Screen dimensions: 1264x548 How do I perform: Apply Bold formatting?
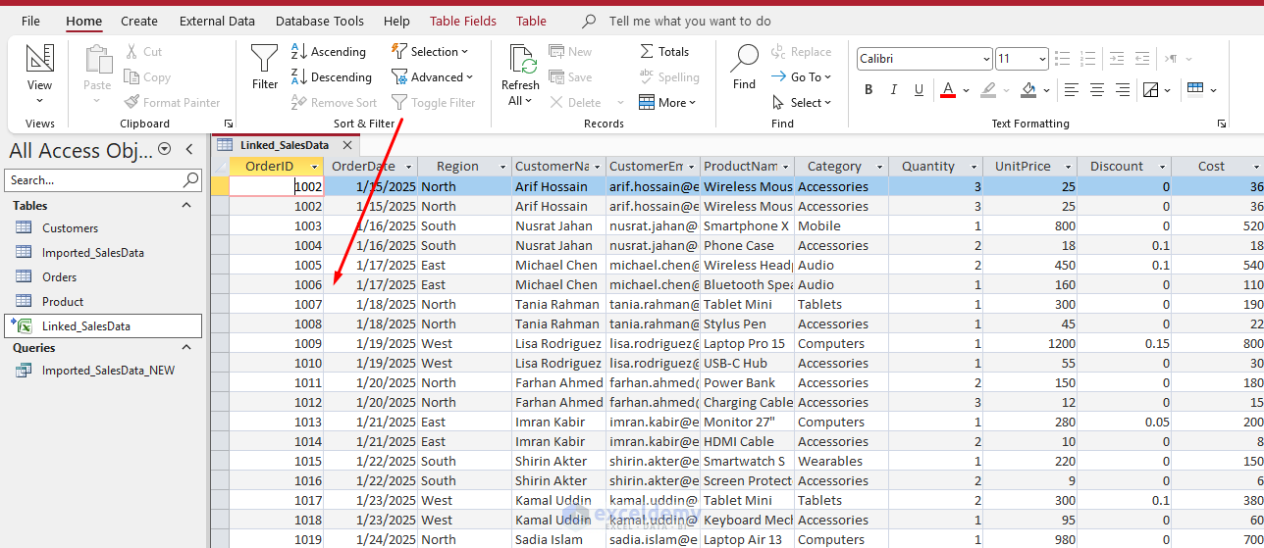pyautogui.click(x=869, y=90)
